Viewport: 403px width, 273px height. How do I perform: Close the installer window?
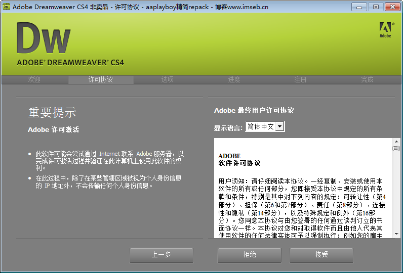[x=392, y=7]
